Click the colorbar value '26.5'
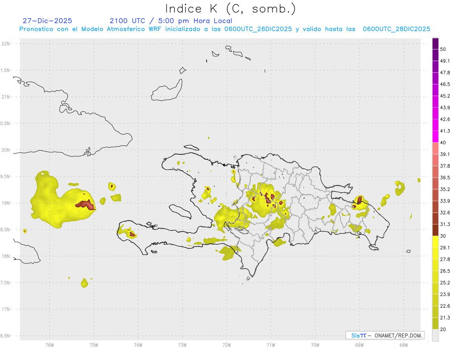The height and width of the screenshot is (350, 453). pos(445,271)
